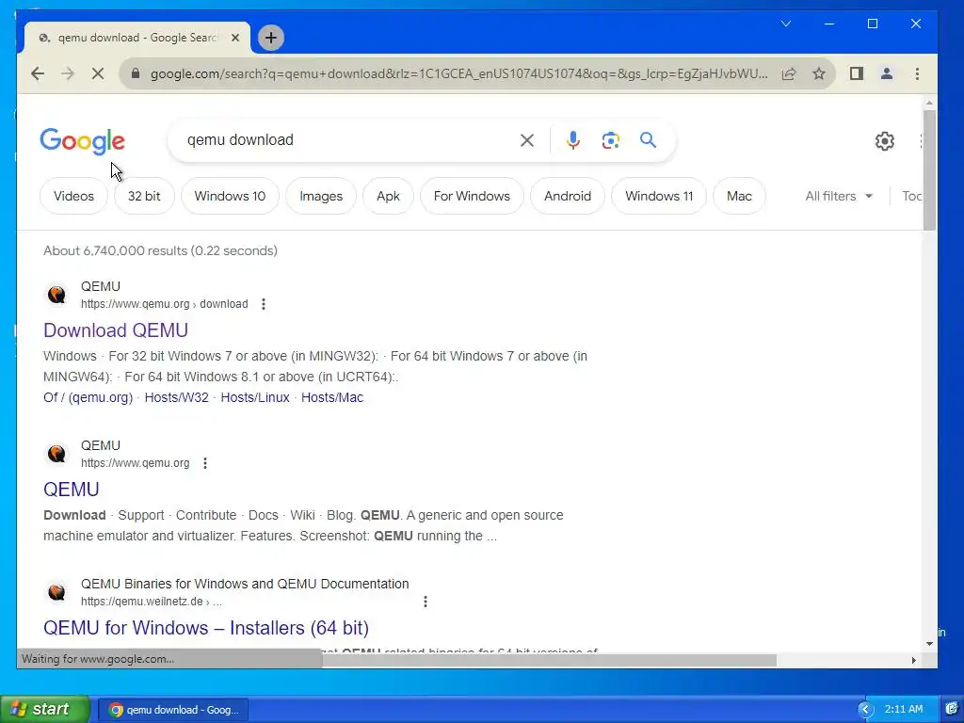
Task: Open the 'Hosts/Mac' sitelink
Action: pos(332,397)
